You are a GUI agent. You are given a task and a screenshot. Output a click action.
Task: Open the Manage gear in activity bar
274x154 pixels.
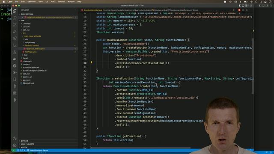coord(15,145)
